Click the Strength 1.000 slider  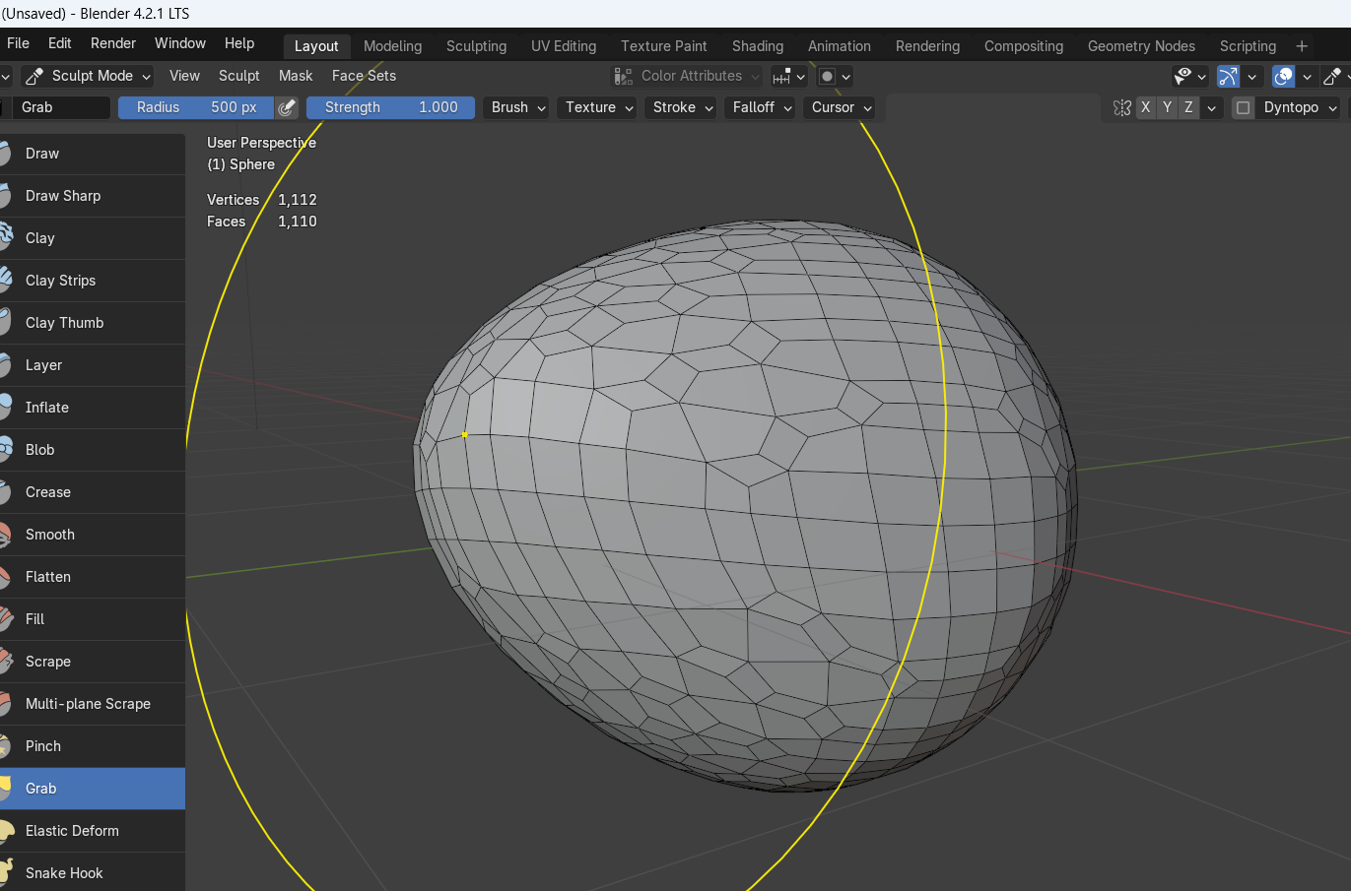(391, 107)
